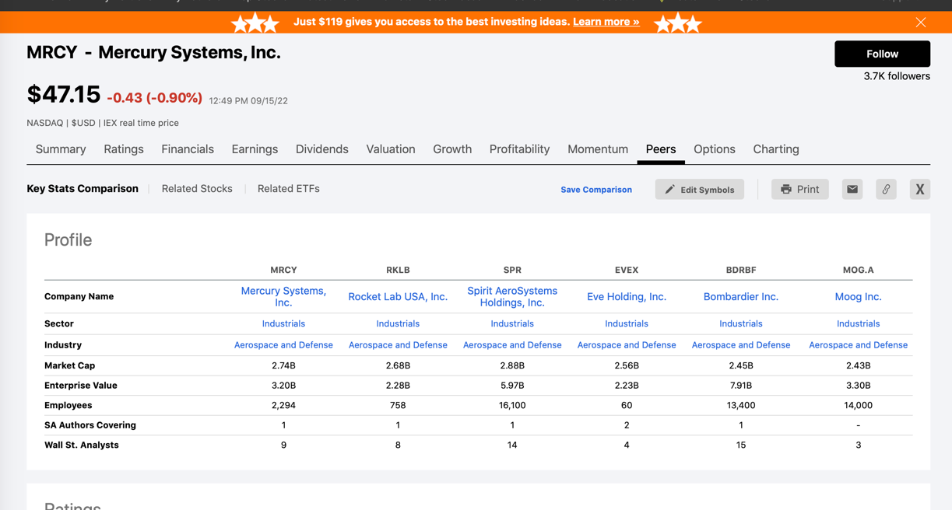This screenshot has height=510, width=952.
Task: Click the Industrials sector link under MRCY
Action: [x=283, y=323]
